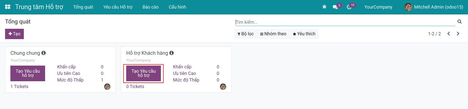Viewport: 468px width, 109px height.
Task: Open the Cấu hình menu
Action: click(x=177, y=7)
